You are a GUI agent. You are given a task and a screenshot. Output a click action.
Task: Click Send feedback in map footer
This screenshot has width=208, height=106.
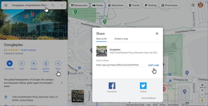click(x=173, y=105)
